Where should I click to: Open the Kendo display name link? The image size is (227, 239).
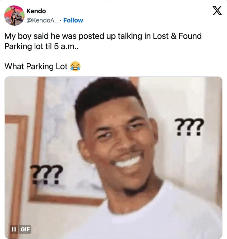point(36,11)
